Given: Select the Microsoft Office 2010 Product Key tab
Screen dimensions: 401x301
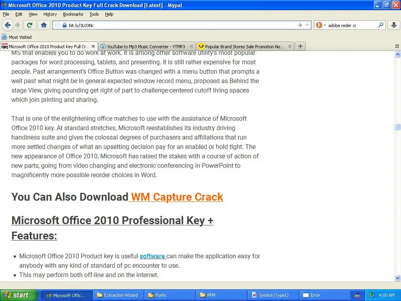Looking at the screenshot, I should (49, 46).
